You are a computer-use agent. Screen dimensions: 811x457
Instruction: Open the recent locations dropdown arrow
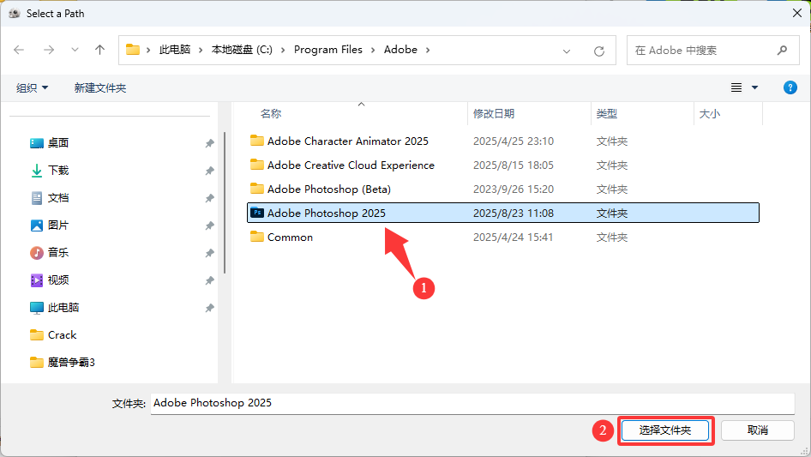tap(75, 50)
